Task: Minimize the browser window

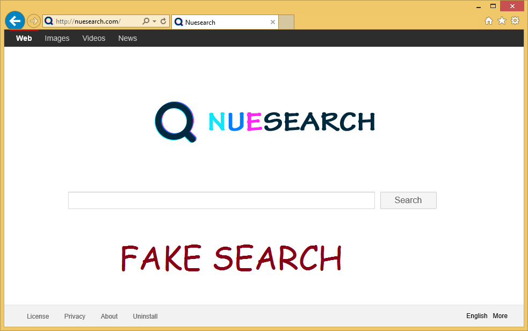Action: tap(479, 6)
